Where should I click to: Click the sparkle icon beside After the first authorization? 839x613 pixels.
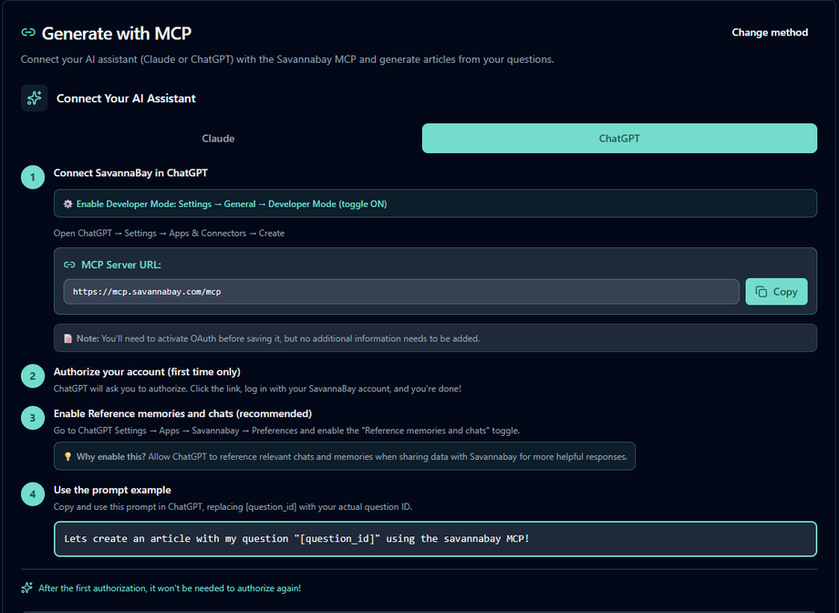[x=26, y=587]
